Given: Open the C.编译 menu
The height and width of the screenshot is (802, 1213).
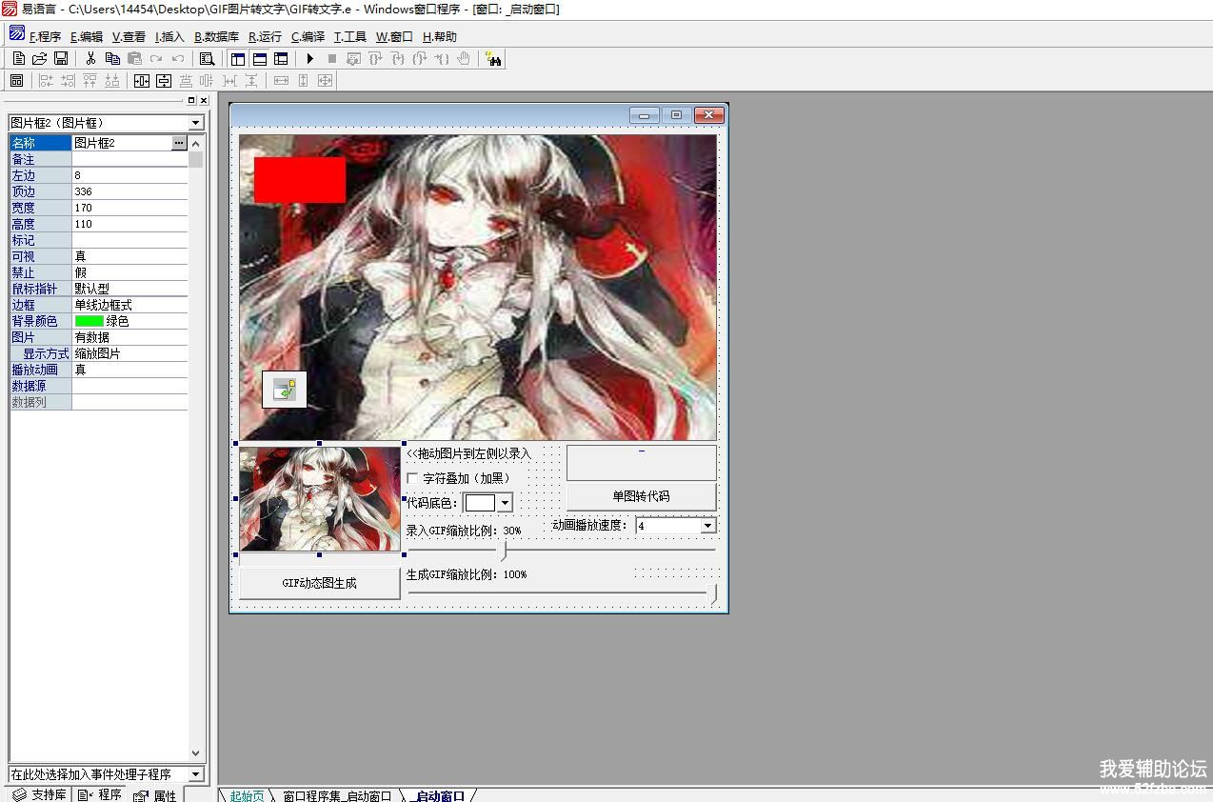Looking at the screenshot, I should click(x=308, y=37).
